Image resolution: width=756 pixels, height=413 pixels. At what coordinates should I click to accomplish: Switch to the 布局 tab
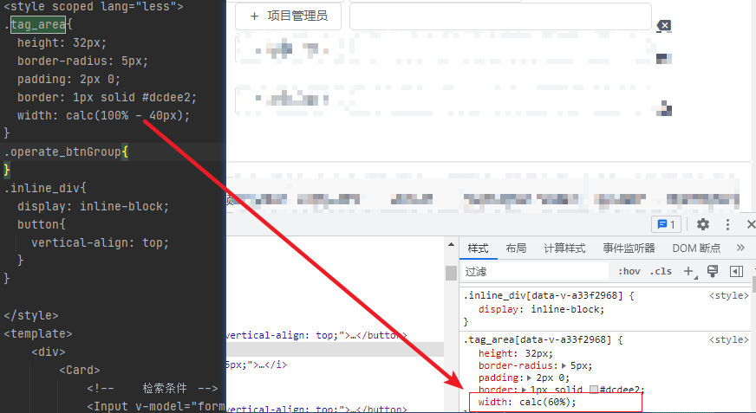pyautogui.click(x=516, y=248)
